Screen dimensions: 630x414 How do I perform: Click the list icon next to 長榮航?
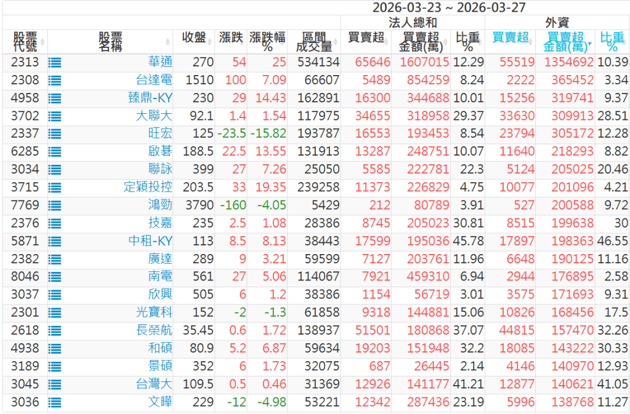pos(55,330)
